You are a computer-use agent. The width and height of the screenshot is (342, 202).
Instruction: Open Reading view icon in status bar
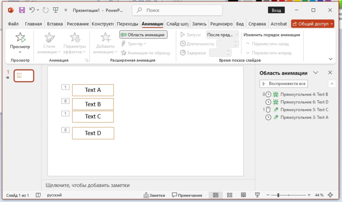click(243, 195)
